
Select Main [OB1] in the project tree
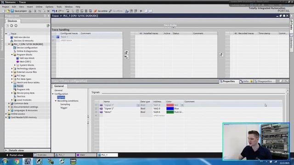(x=25, y=61)
